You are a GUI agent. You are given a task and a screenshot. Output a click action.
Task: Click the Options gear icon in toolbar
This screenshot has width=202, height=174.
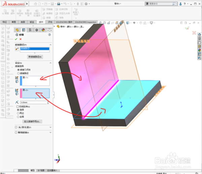click(86, 4)
